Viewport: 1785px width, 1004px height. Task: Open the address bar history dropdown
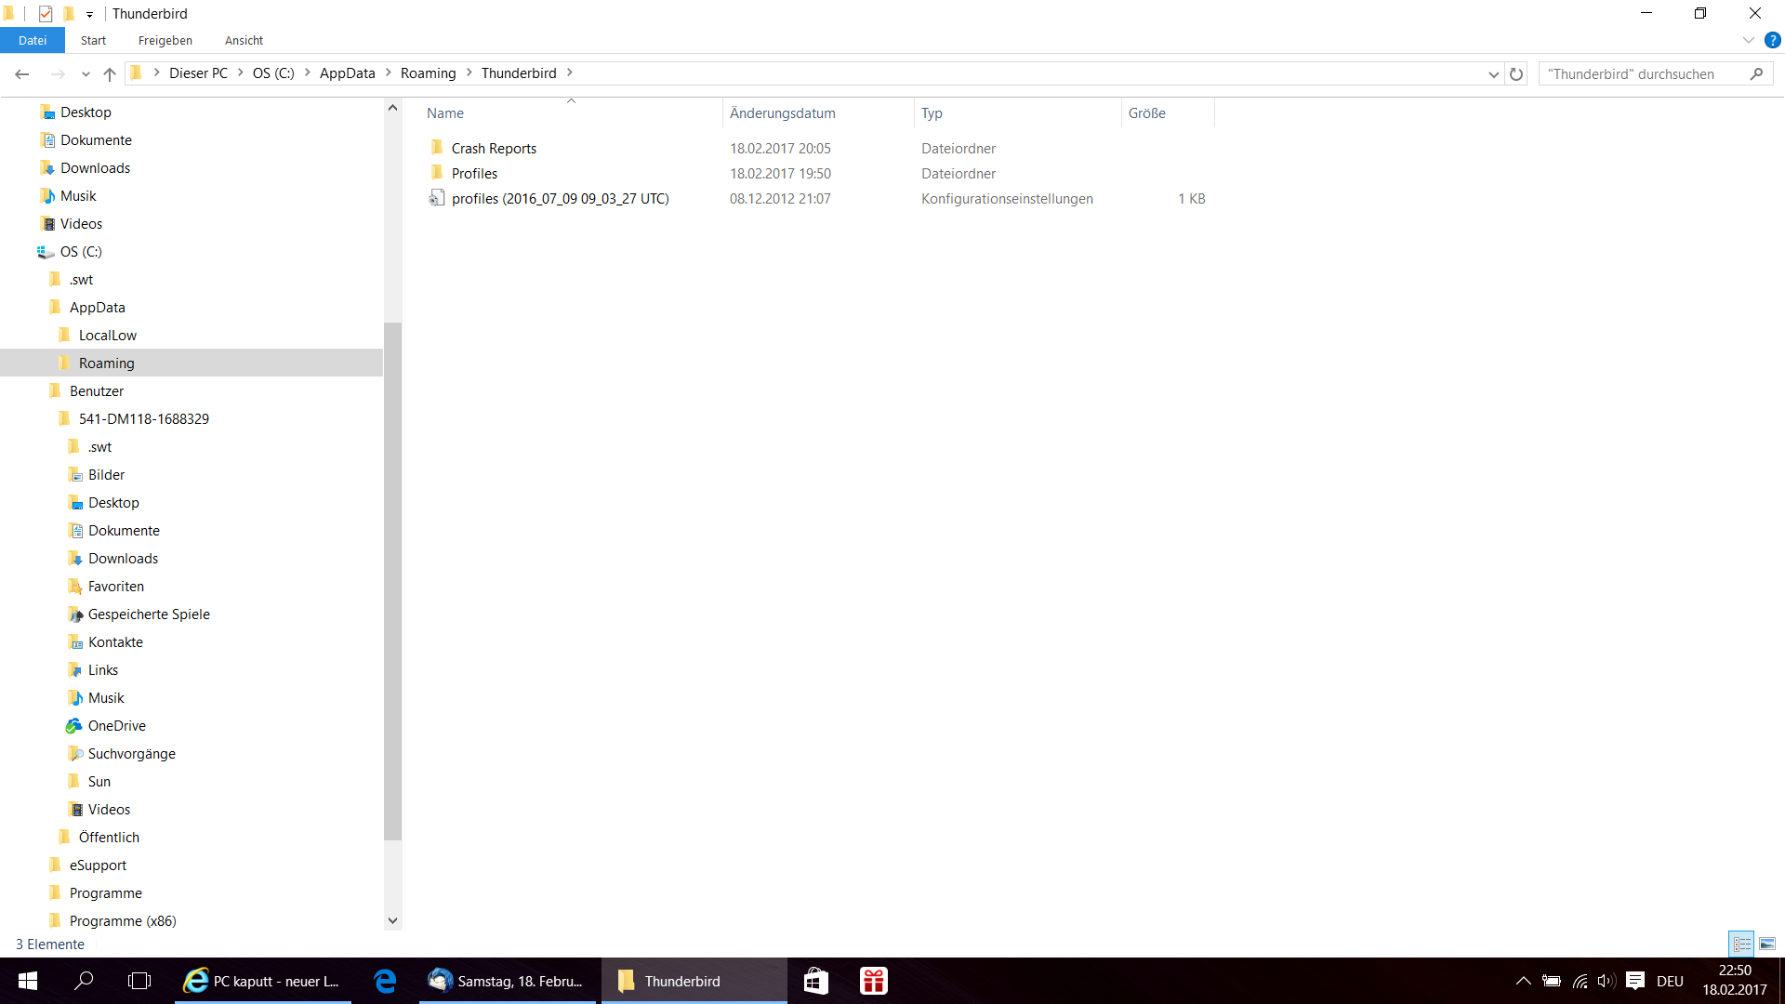tap(1493, 74)
